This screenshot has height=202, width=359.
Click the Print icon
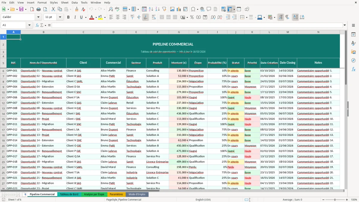tap(38, 9)
